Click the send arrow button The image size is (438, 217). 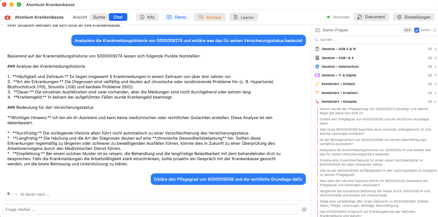pyautogui.click(x=304, y=209)
